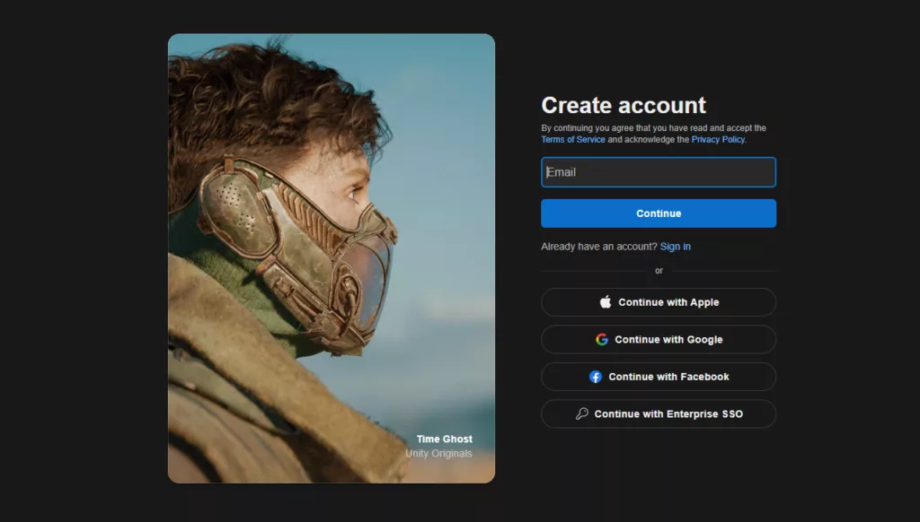Click the "or" divider text

tap(659, 271)
